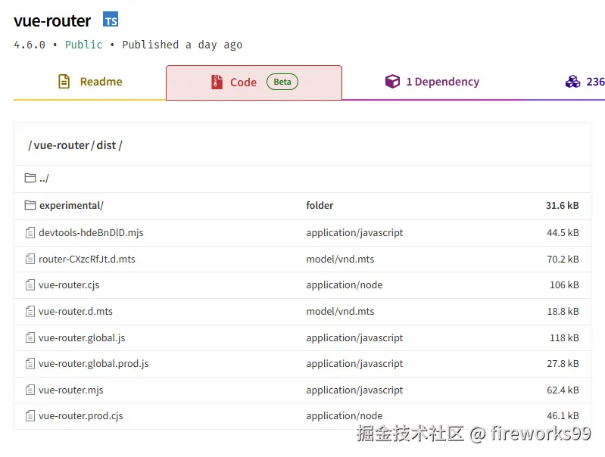
Task: Click application/javascript type for vue-router.global.prod.js
Action: 354,364
